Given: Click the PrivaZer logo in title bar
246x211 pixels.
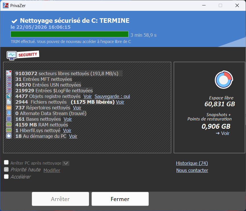Looking at the screenshot, I should click(6, 5).
